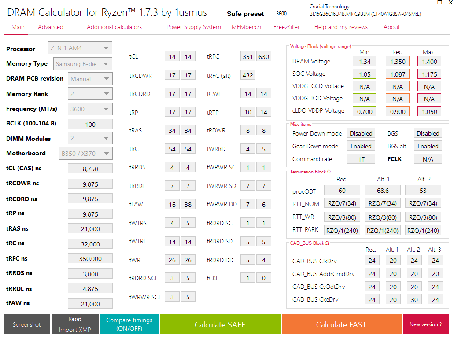The width and height of the screenshot is (454, 342).
Task: Open the FreezKiller tab
Action: click(x=287, y=27)
